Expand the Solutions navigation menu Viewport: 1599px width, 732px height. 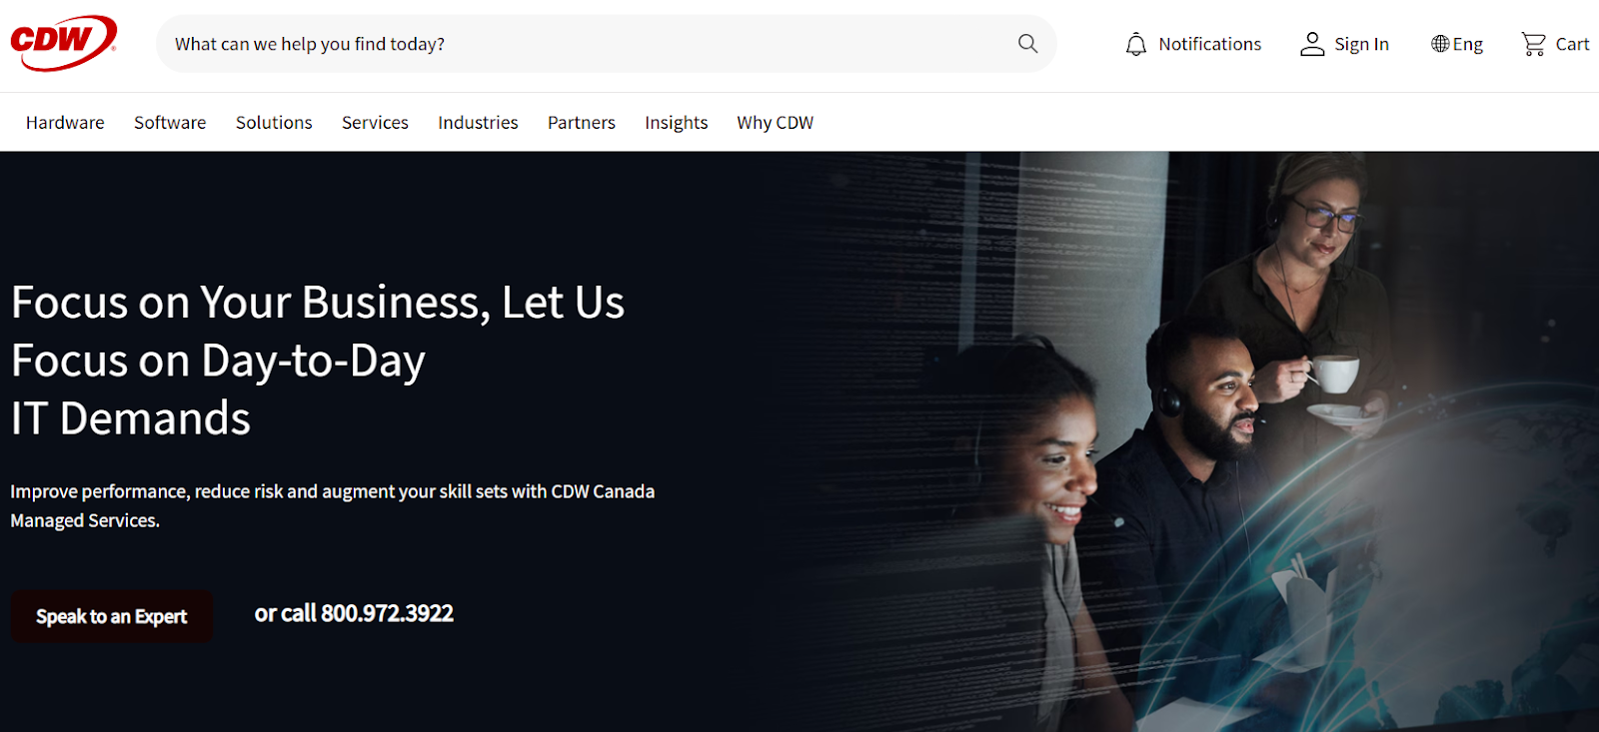tap(274, 123)
